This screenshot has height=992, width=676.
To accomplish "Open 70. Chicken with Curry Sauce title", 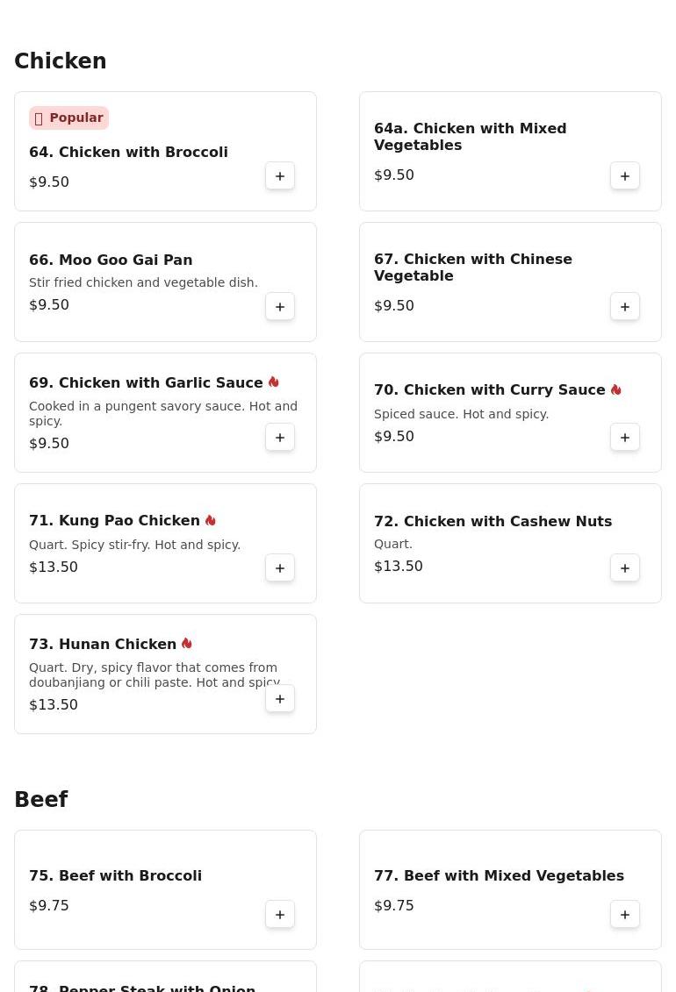I will click(x=489, y=389).
